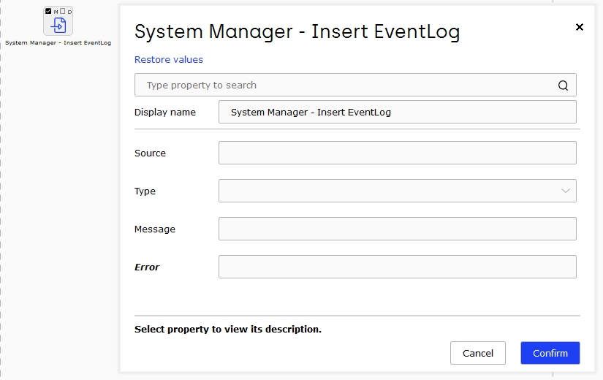Select the node's caption under the canvas icon

(x=58, y=42)
